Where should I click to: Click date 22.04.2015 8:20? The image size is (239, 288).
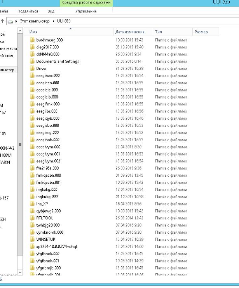click(x=129, y=147)
